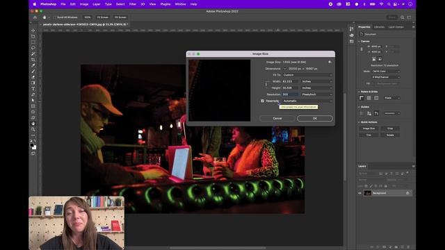
Task: Toggle the Resample checkbox
Action: tap(263, 101)
